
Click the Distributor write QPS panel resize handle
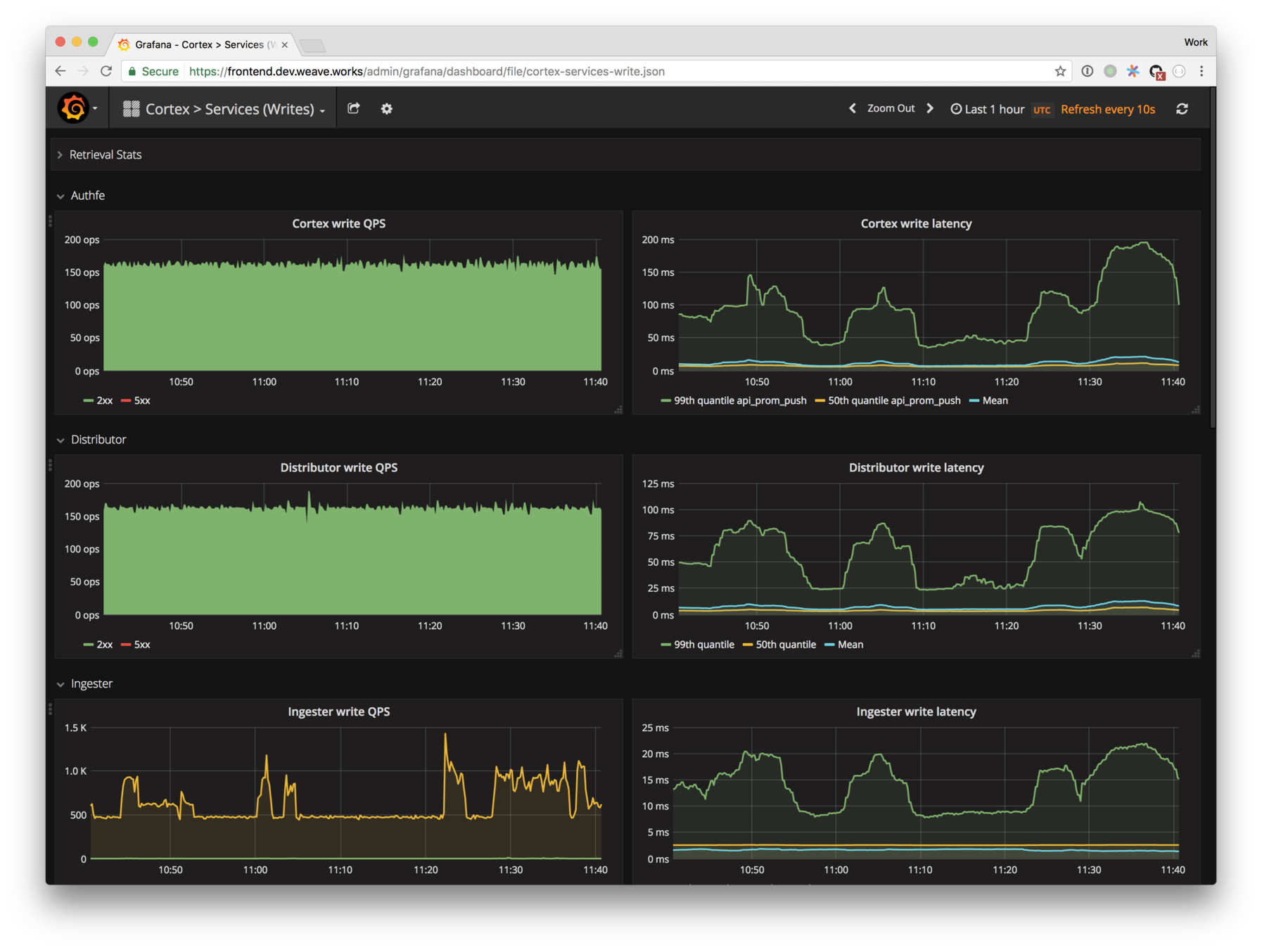(618, 654)
